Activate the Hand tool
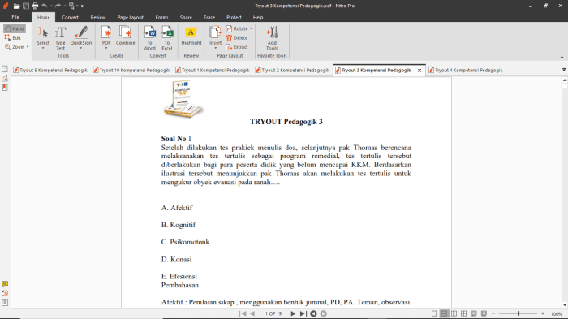 15,28
